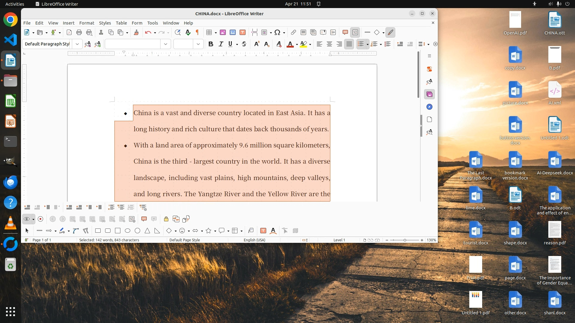Click the zoom slider in status bar
The width and height of the screenshot is (575, 323).
[x=405, y=240]
